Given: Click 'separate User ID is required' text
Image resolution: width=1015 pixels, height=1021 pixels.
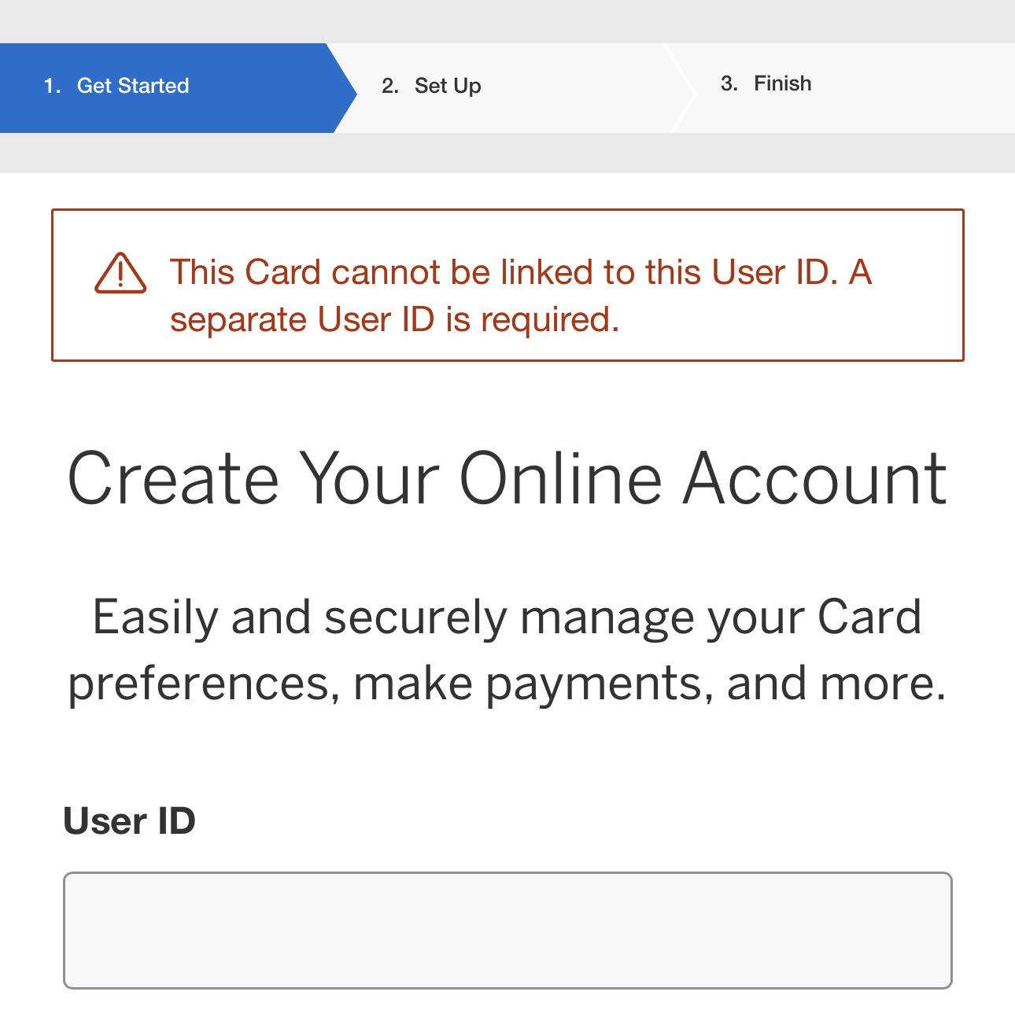Looking at the screenshot, I should pos(394,320).
